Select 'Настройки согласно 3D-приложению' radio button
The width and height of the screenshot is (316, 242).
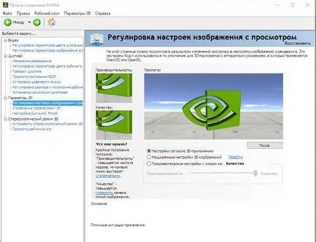149,151
